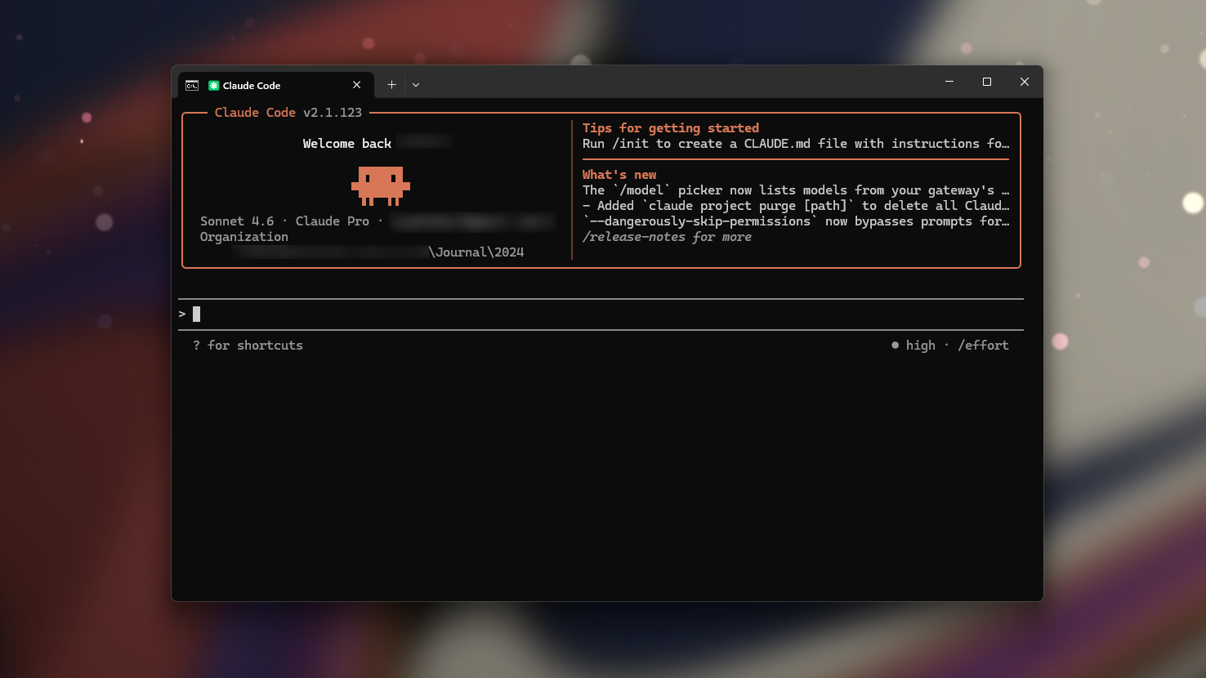Click the "--dangerously-skip-permissions" note line
This screenshot has height=678, width=1206.
(x=796, y=221)
